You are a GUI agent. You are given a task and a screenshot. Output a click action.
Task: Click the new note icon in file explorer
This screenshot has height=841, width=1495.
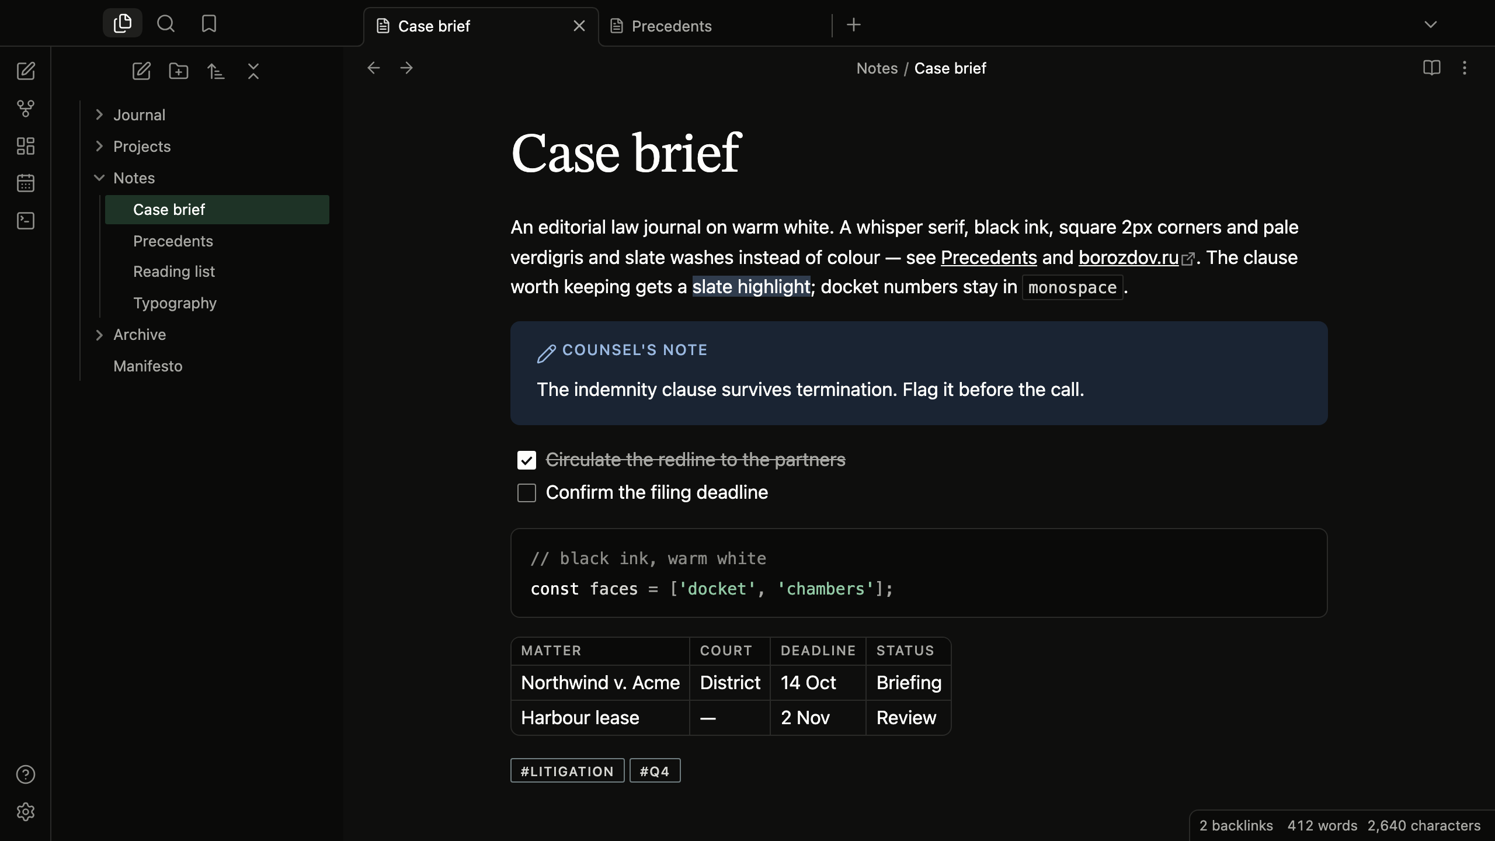click(141, 71)
